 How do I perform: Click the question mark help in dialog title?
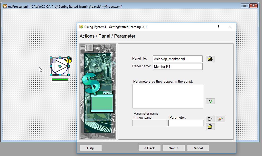(x=218, y=27)
